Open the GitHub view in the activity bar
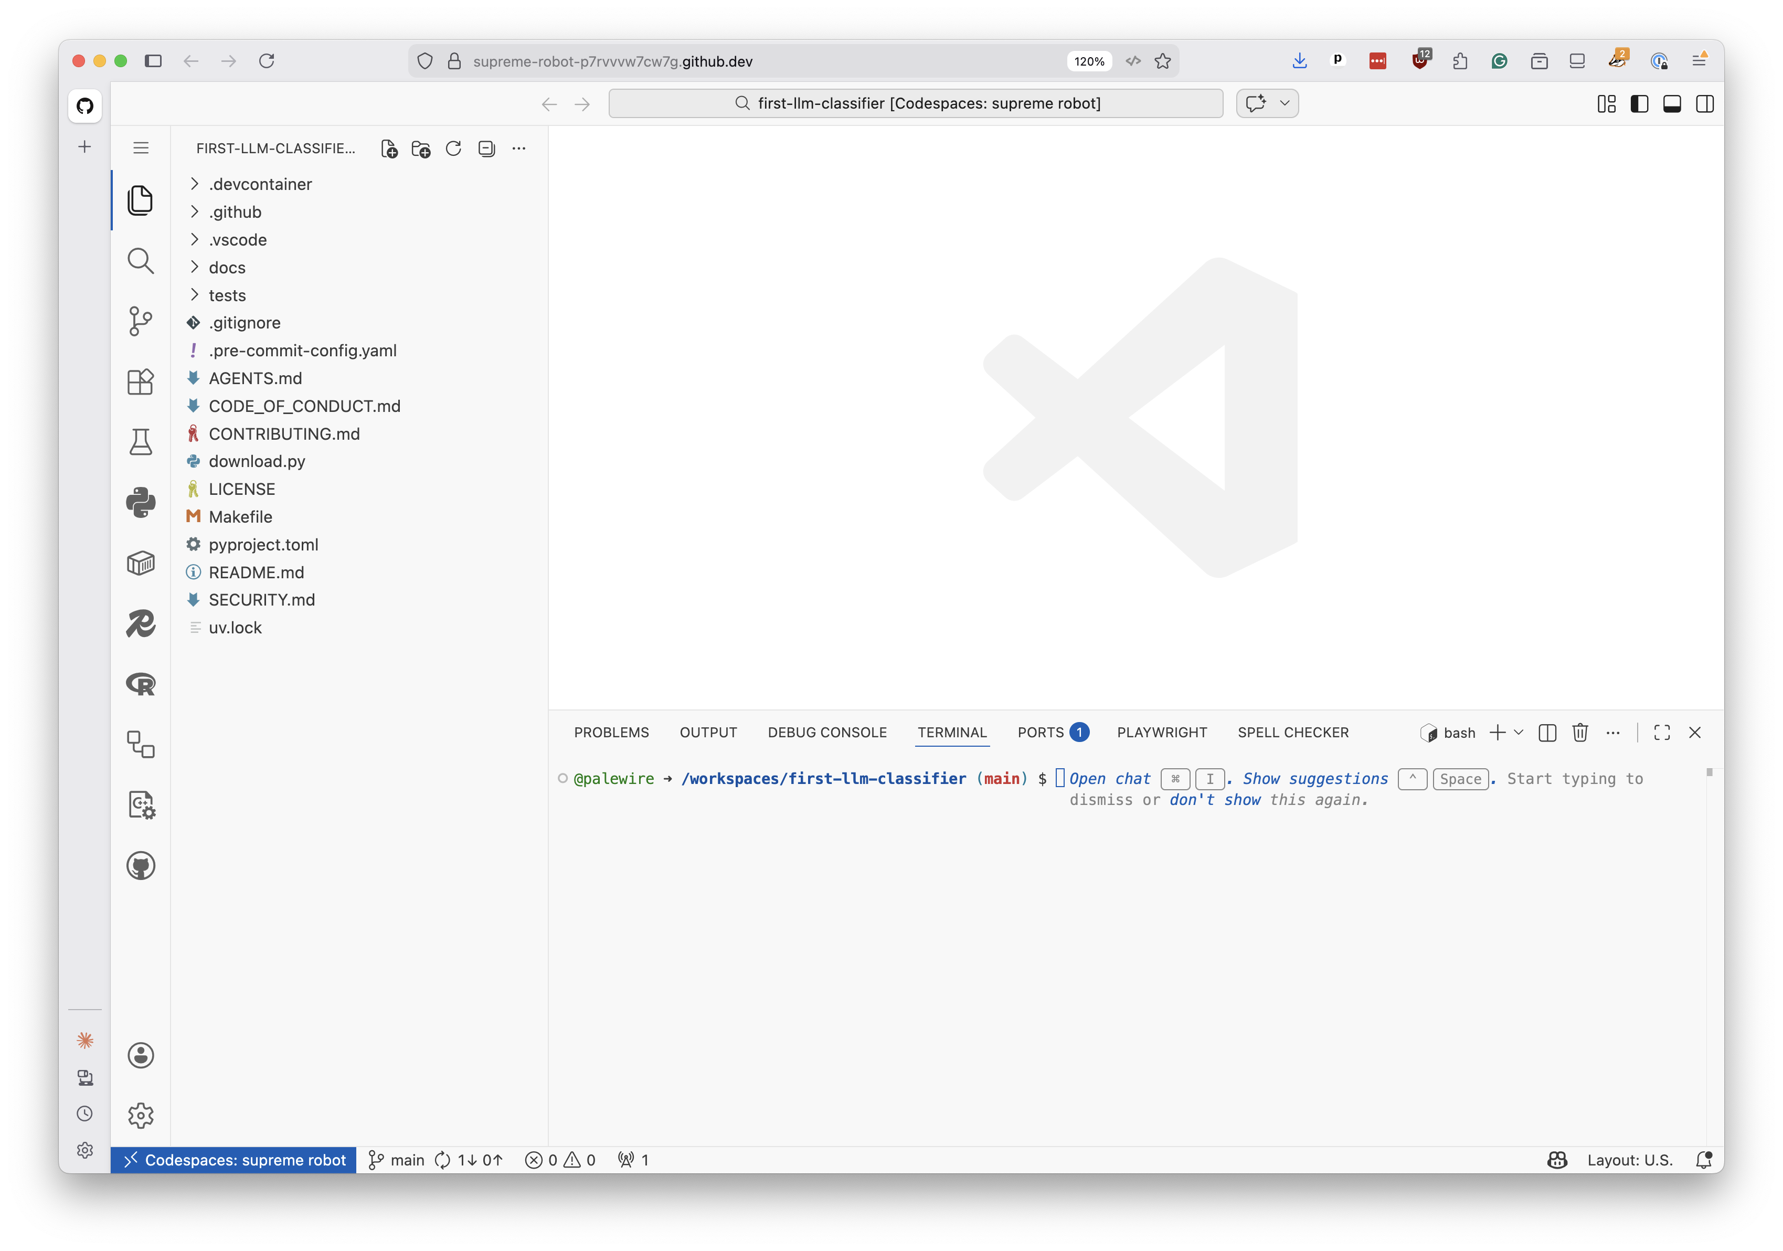The height and width of the screenshot is (1251, 1783). click(141, 866)
